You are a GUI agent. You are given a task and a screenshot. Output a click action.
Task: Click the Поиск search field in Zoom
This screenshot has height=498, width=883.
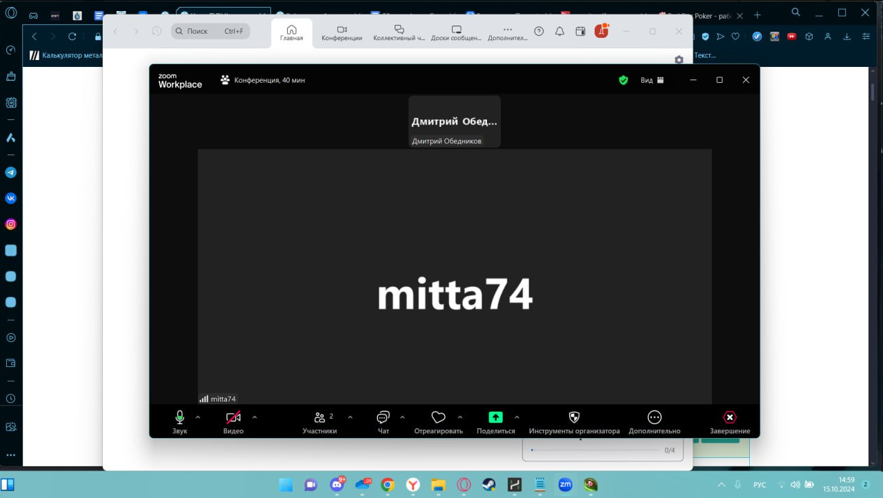(x=210, y=31)
